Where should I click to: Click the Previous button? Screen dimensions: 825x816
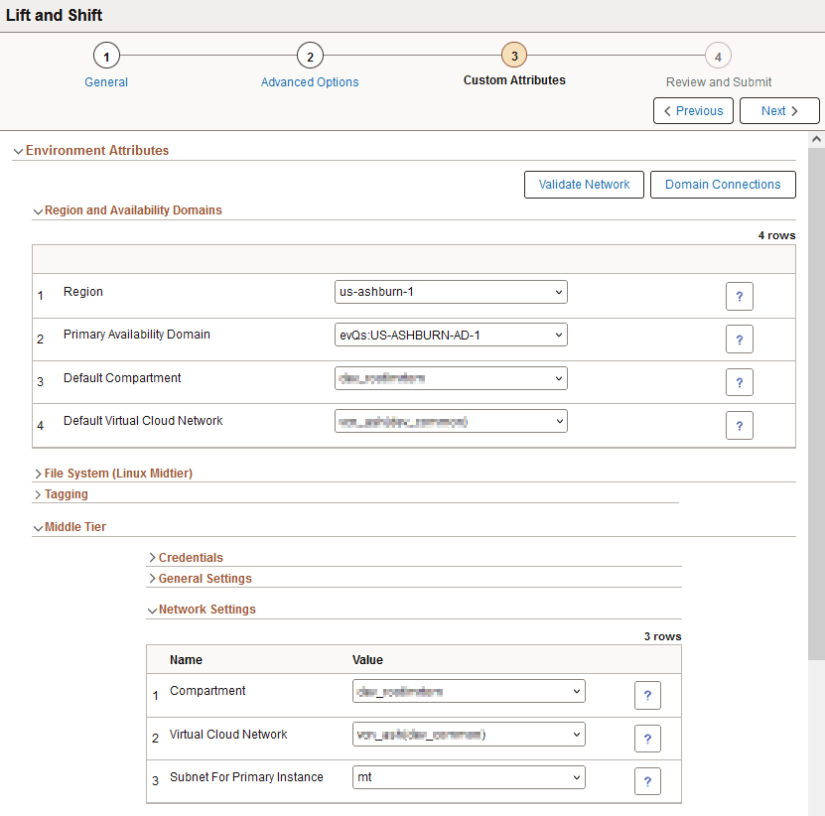click(693, 111)
